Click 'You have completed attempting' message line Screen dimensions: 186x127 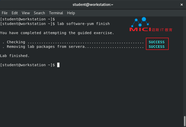[x=57, y=33]
